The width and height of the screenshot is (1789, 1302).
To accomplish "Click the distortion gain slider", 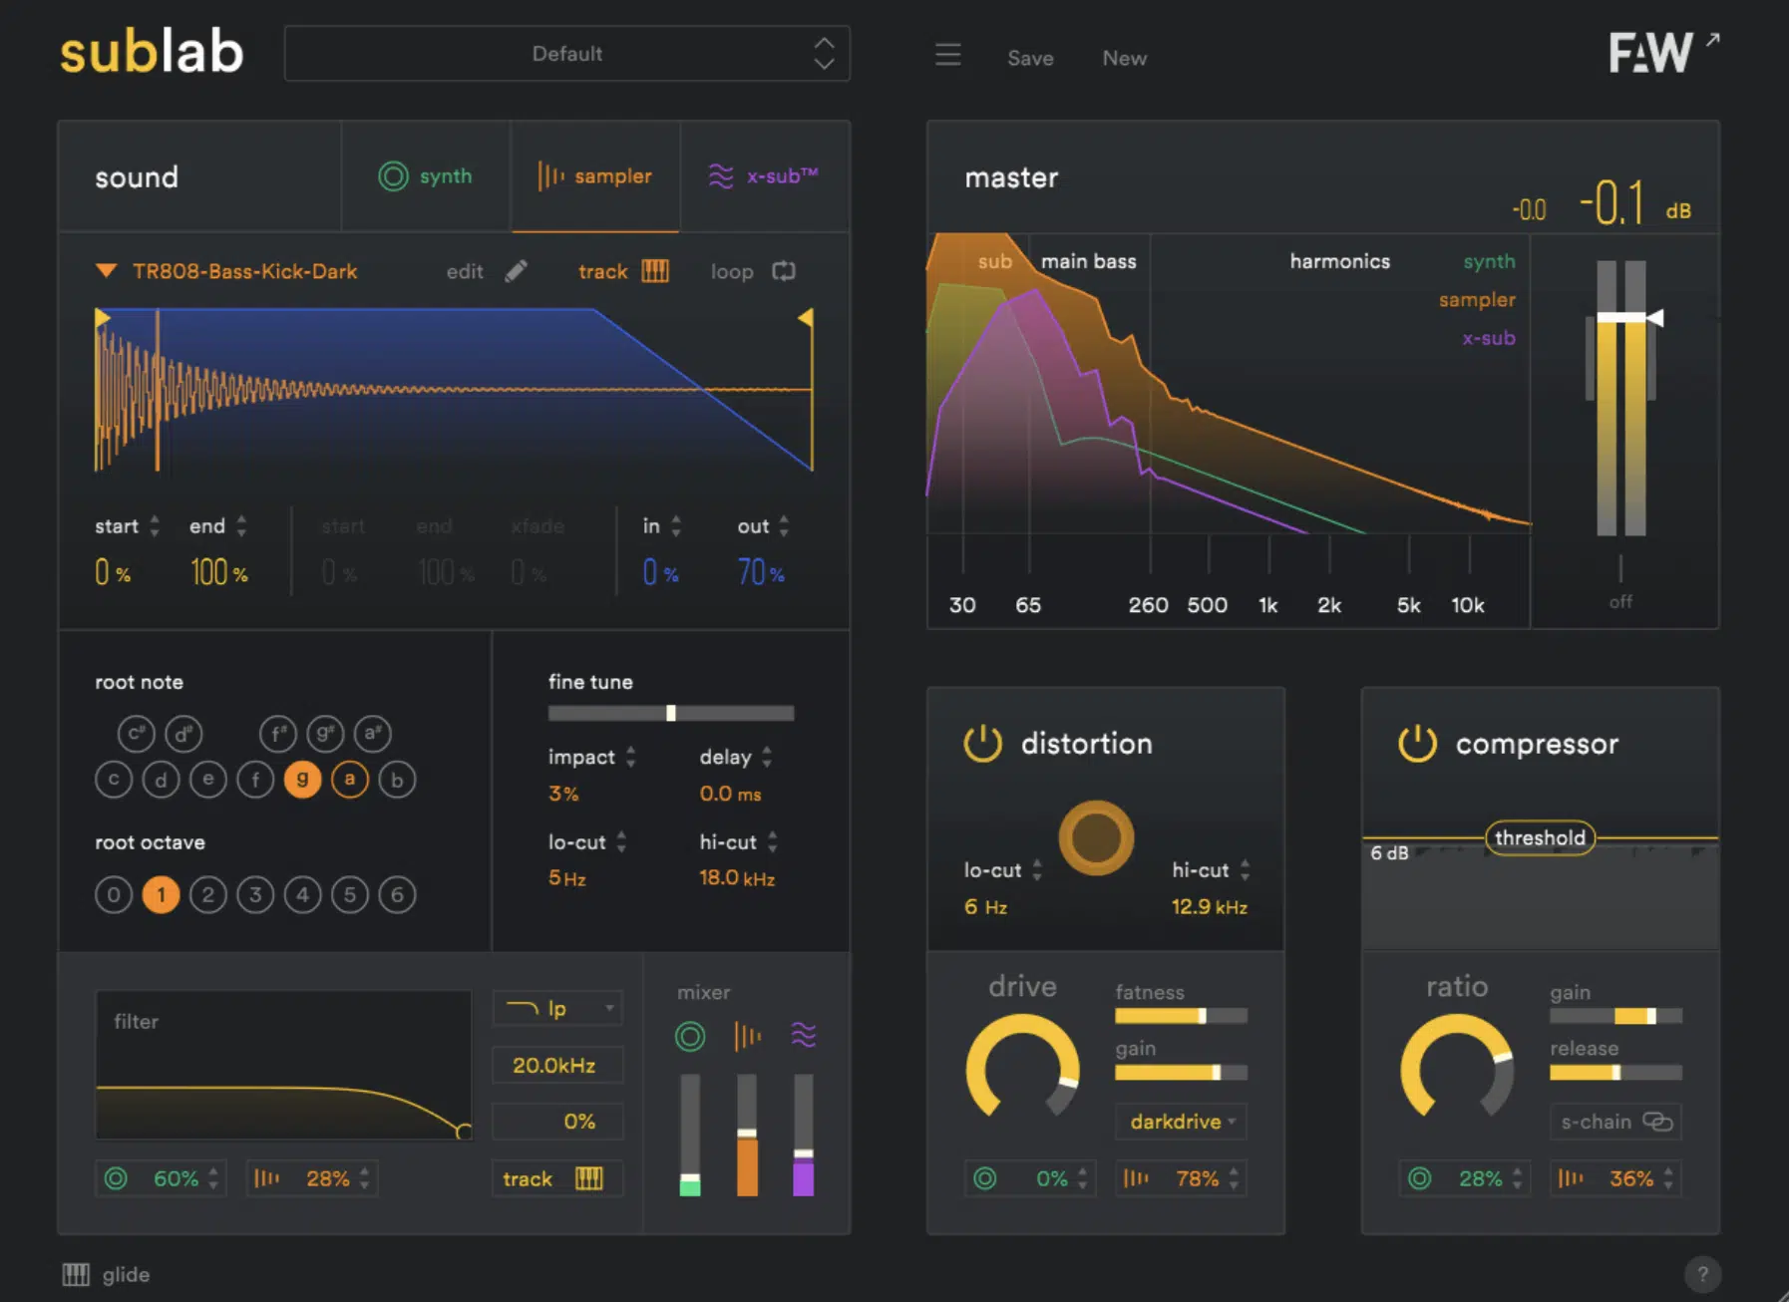I will click(1182, 1073).
